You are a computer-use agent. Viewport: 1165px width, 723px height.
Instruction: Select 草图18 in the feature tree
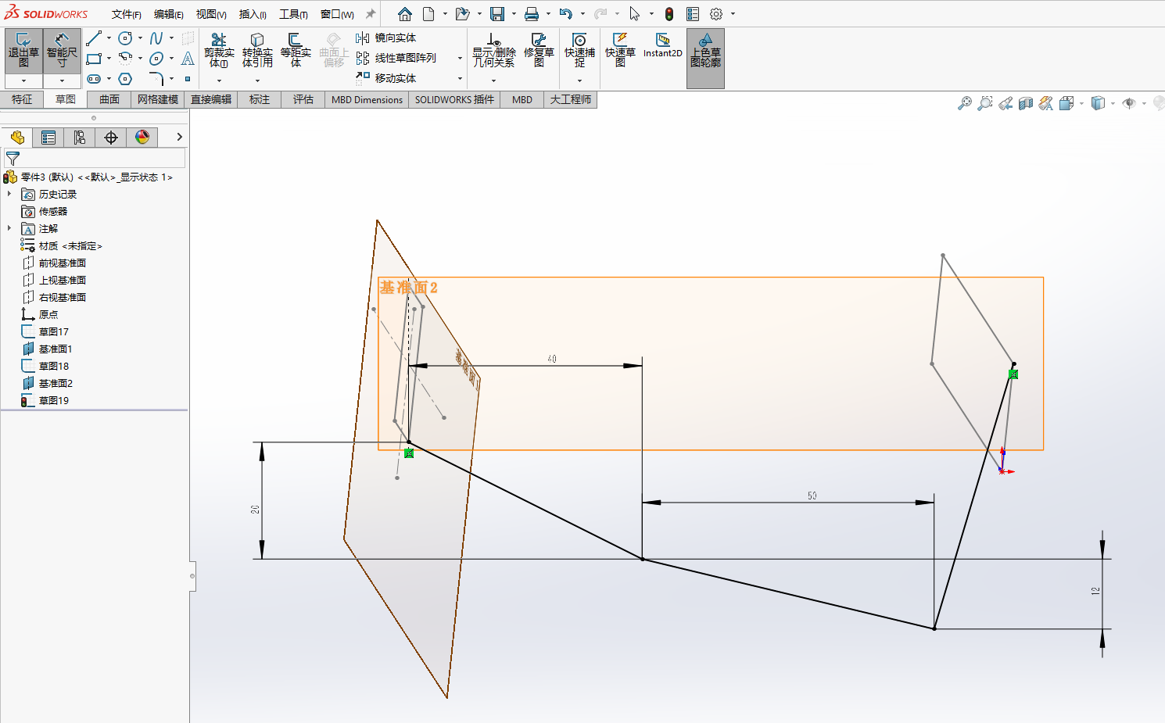tap(53, 366)
